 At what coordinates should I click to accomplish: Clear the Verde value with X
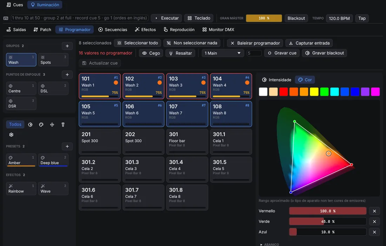(x=374, y=221)
